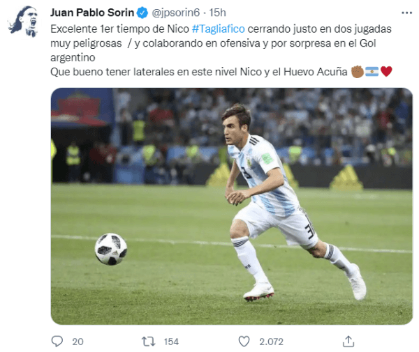Open the @jpsorin6 handle link

[x=176, y=13]
